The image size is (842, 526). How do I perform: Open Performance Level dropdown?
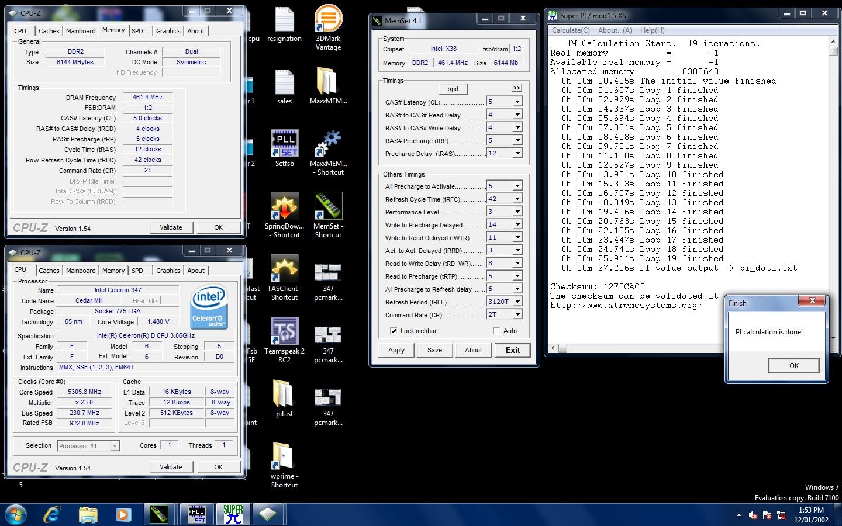click(517, 212)
